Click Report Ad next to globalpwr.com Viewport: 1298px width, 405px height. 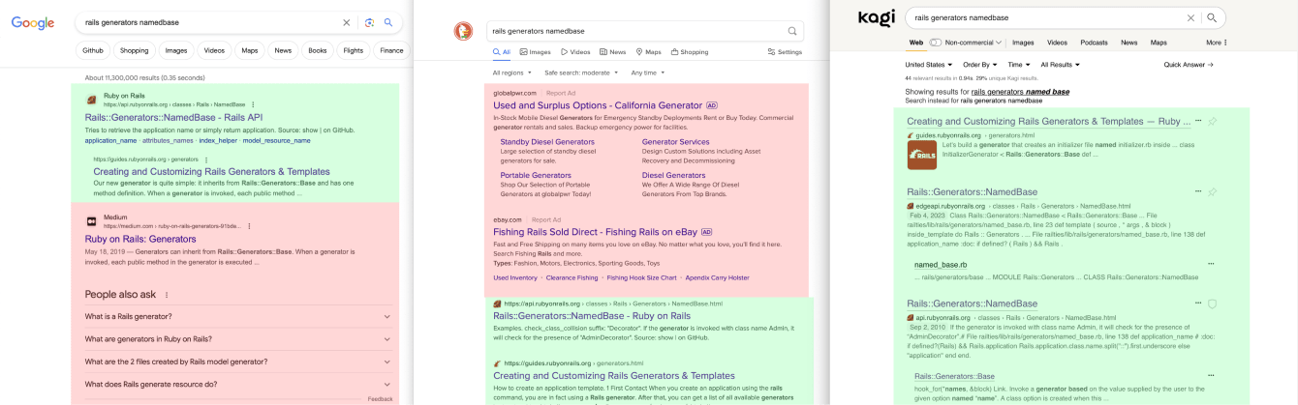[561, 93]
